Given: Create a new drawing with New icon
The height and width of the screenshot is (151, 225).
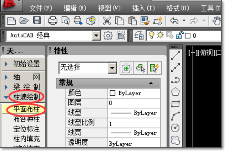Looking at the screenshot, I should 11,21.
